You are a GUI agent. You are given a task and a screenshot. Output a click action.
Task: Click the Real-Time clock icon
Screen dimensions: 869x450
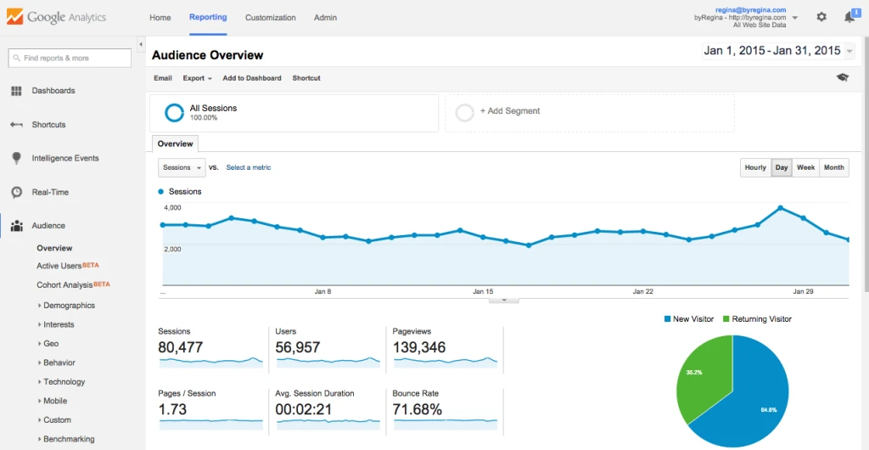17,192
